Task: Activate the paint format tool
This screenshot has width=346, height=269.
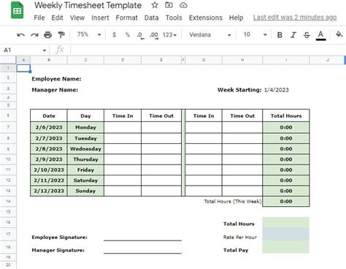Action: point(61,35)
